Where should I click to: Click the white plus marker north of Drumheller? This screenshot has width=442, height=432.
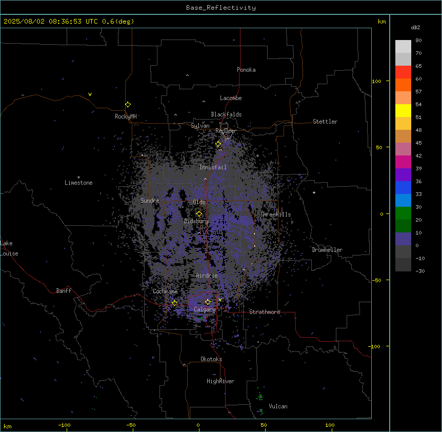coord(314,192)
